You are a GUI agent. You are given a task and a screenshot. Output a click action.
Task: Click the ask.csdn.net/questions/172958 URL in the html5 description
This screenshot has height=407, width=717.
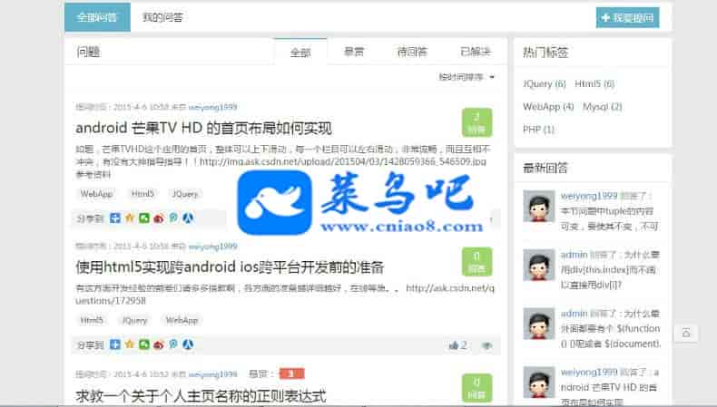point(285,295)
